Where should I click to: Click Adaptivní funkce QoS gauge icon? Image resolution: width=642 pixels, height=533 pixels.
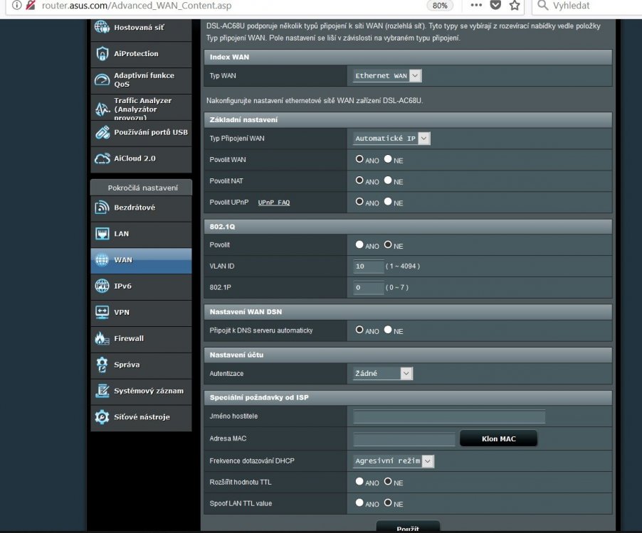(x=102, y=80)
